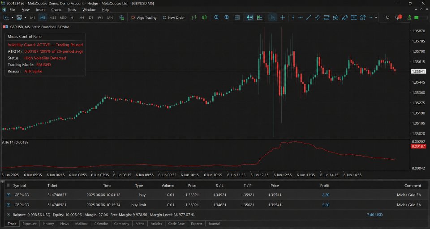Tile chart windows with grid icon
The width and height of the screenshot is (430, 229).
[x=237, y=17]
